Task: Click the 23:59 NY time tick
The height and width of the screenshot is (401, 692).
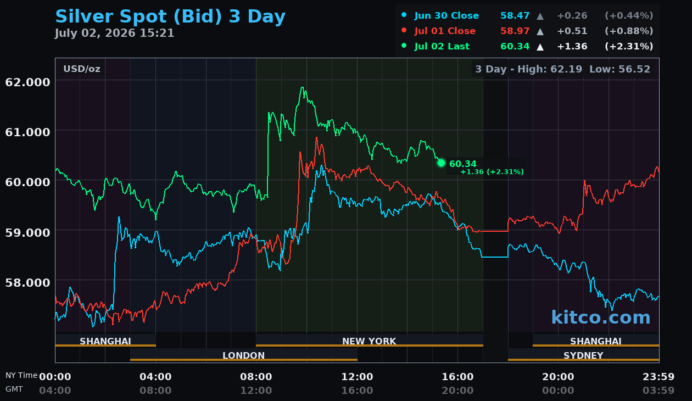Action: 658,377
